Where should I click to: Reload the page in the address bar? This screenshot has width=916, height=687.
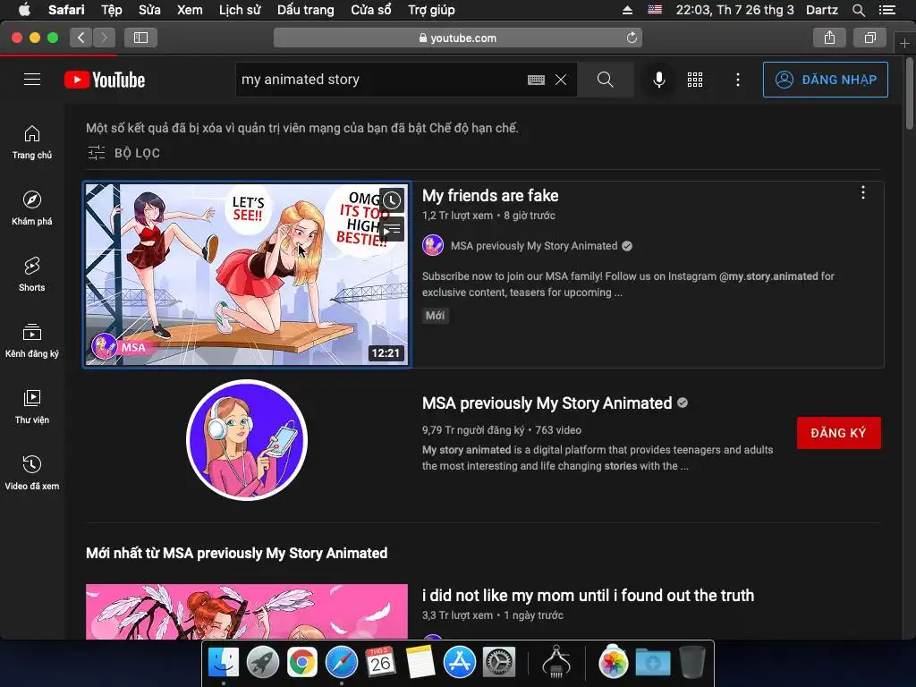(632, 38)
